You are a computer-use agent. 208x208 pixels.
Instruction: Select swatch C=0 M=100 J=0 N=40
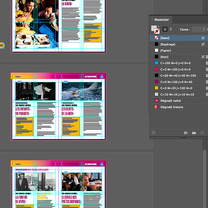point(179,82)
